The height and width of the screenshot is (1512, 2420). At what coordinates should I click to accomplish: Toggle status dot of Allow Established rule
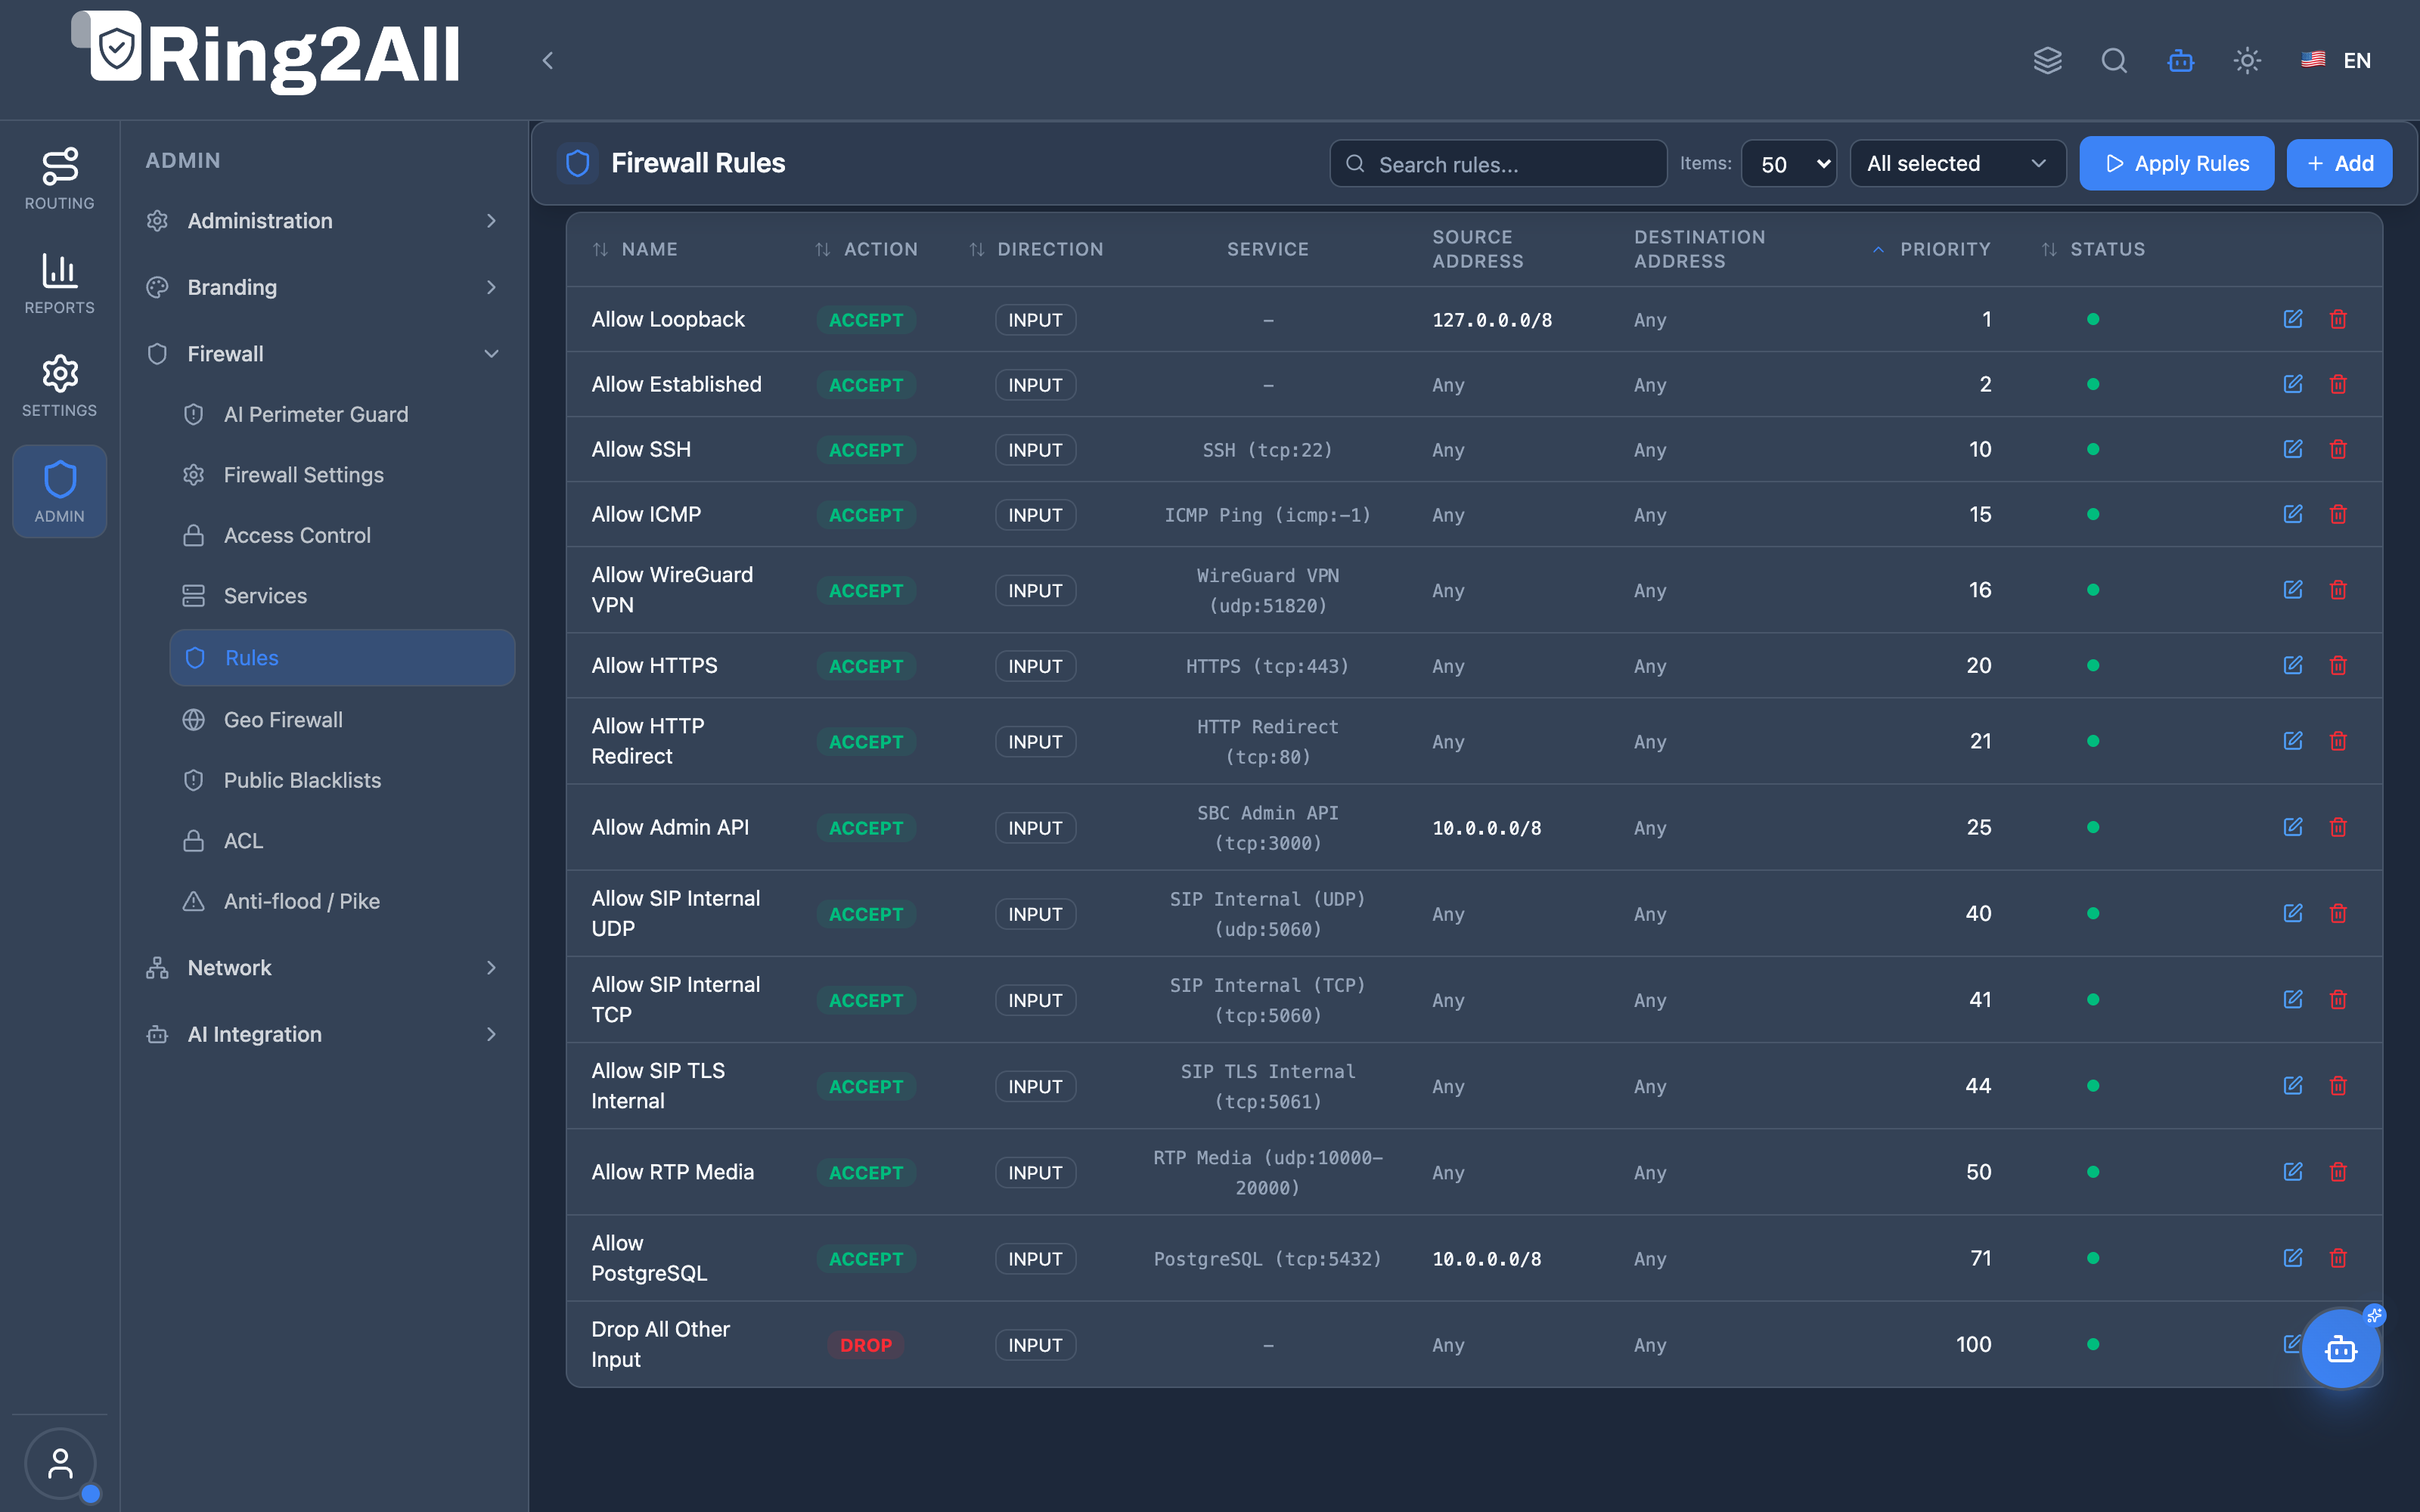tap(2093, 384)
